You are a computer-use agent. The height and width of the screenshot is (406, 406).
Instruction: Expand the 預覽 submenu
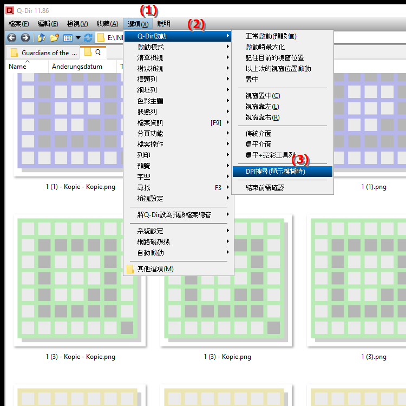tap(178, 166)
